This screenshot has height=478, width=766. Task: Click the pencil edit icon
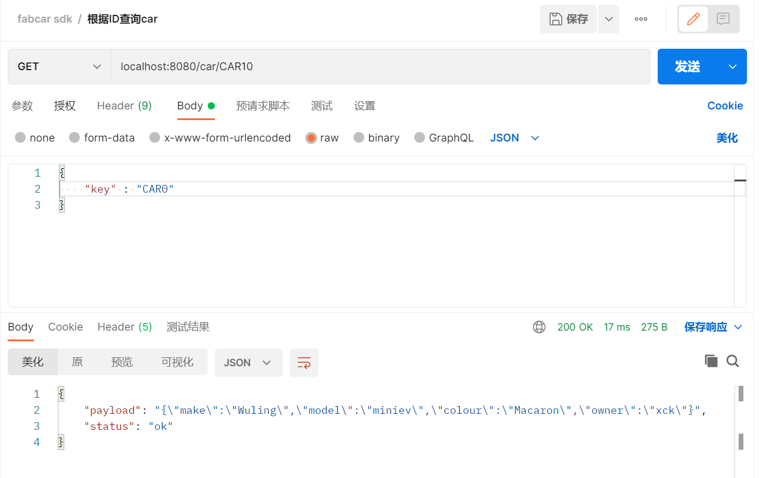693,19
